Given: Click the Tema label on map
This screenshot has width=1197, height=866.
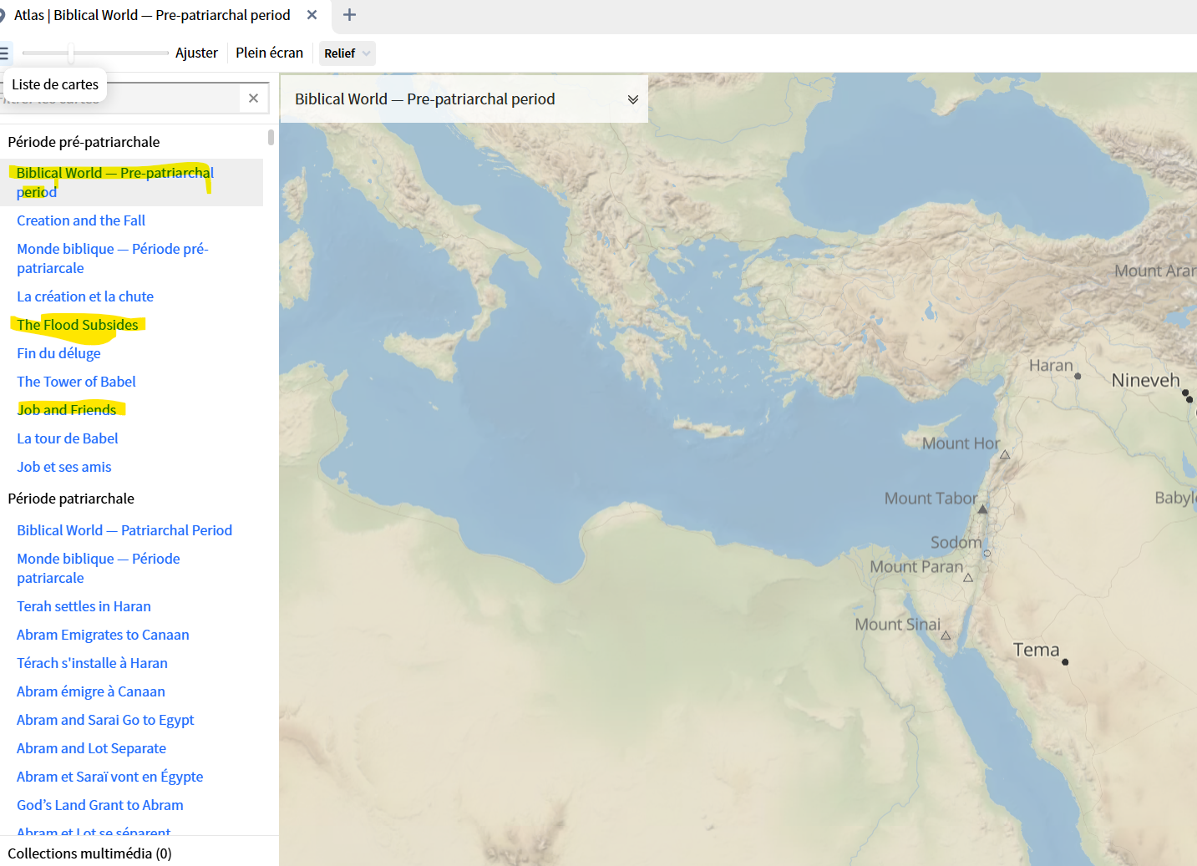Looking at the screenshot, I should 1036,650.
